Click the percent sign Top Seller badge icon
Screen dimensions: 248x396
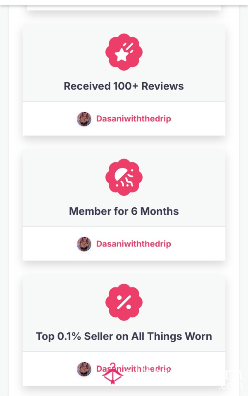pyautogui.click(x=124, y=302)
